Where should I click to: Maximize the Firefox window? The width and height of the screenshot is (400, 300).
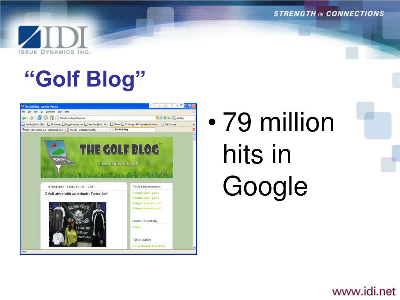tap(190, 106)
